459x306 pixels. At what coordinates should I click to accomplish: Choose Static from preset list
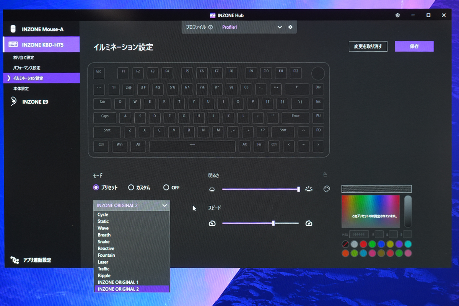click(x=132, y=221)
